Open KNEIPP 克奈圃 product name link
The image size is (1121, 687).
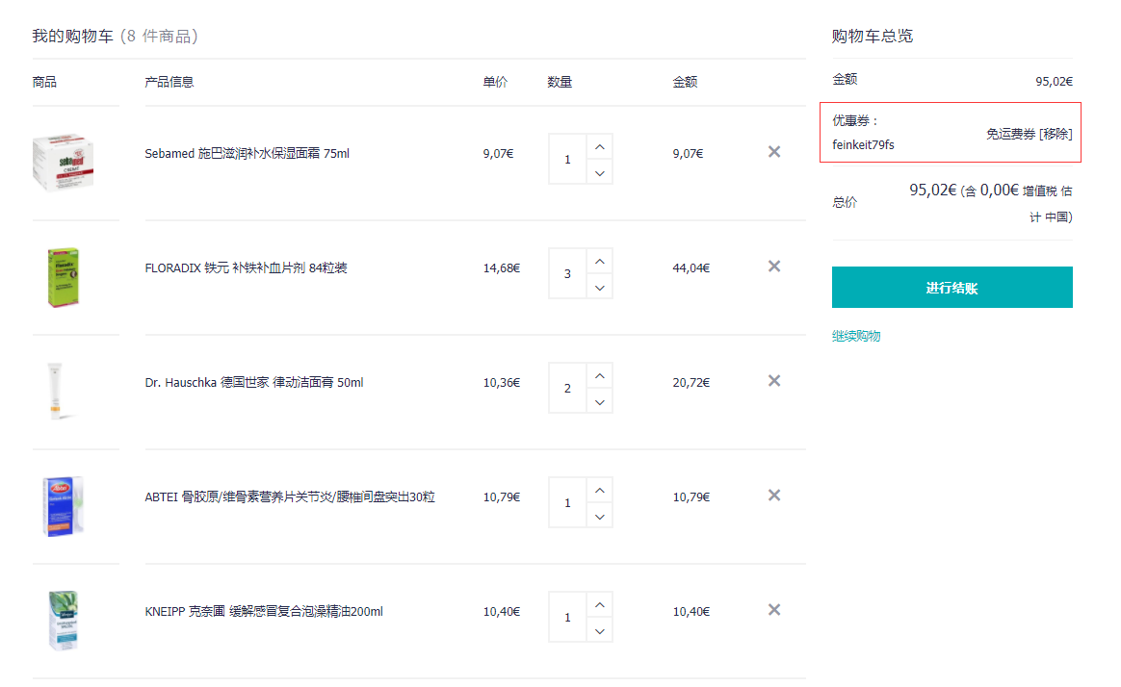(x=264, y=611)
